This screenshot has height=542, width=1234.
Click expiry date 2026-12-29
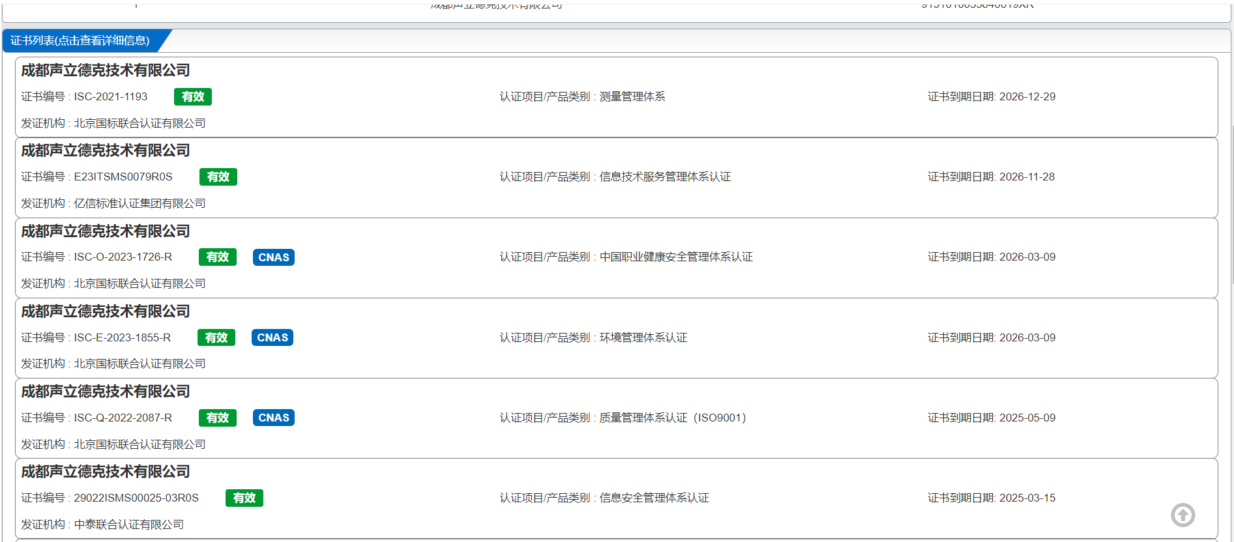[x=1027, y=96]
